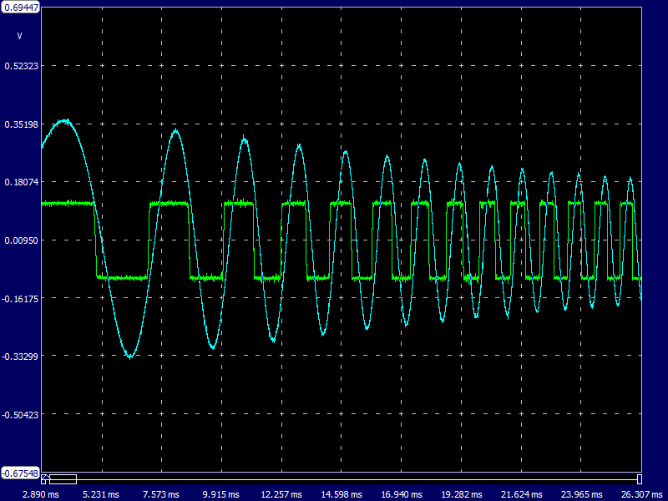The width and height of the screenshot is (668, 501).
Task: Click the V unit label on the voltage axis
Action: tap(19, 36)
